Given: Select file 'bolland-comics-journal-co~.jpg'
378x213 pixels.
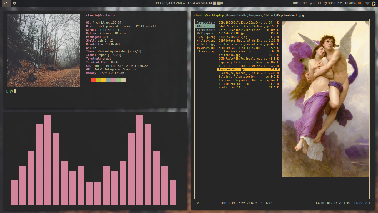Looking at the screenshot, I should coord(249,44).
